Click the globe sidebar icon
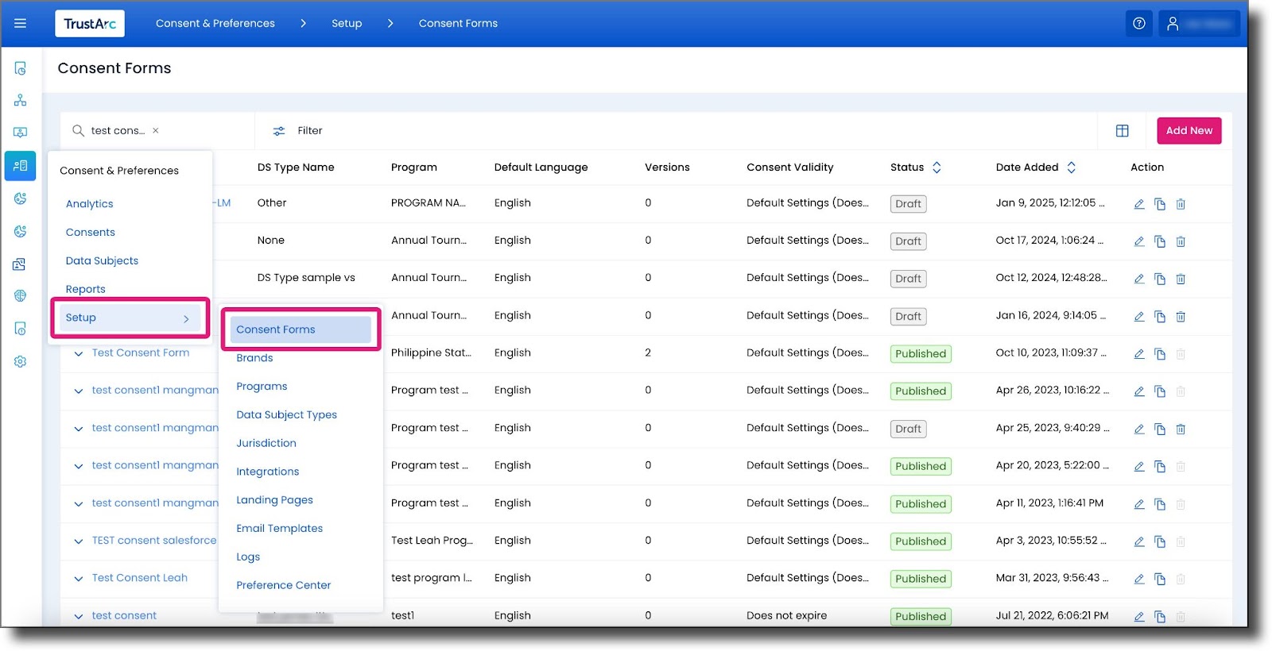This screenshot has height=651, width=1272. (x=21, y=296)
